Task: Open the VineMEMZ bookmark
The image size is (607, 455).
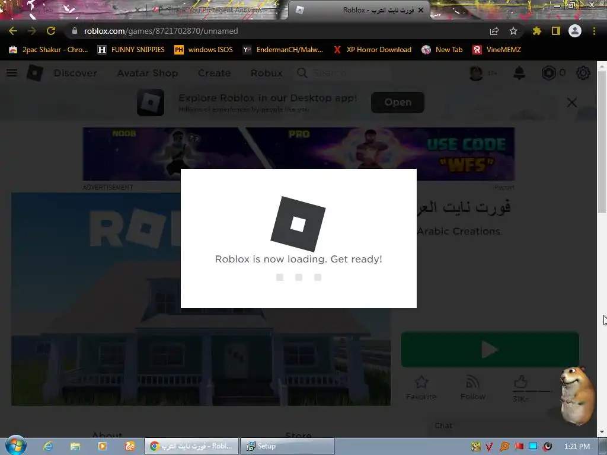Action: coord(497,50)
